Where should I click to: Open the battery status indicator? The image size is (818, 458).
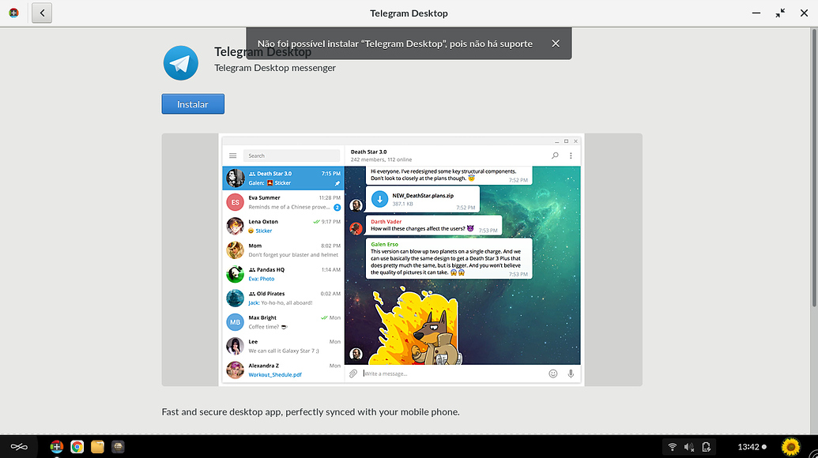[707, 447]
